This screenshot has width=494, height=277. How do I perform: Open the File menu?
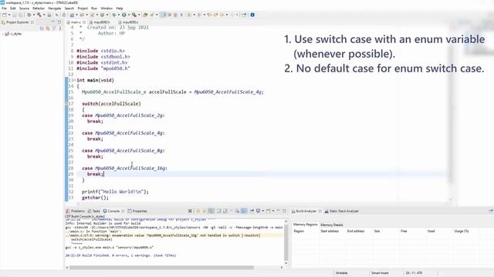[4, 8]
